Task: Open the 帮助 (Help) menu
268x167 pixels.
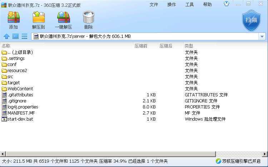Action: click(x=207, y=5)
